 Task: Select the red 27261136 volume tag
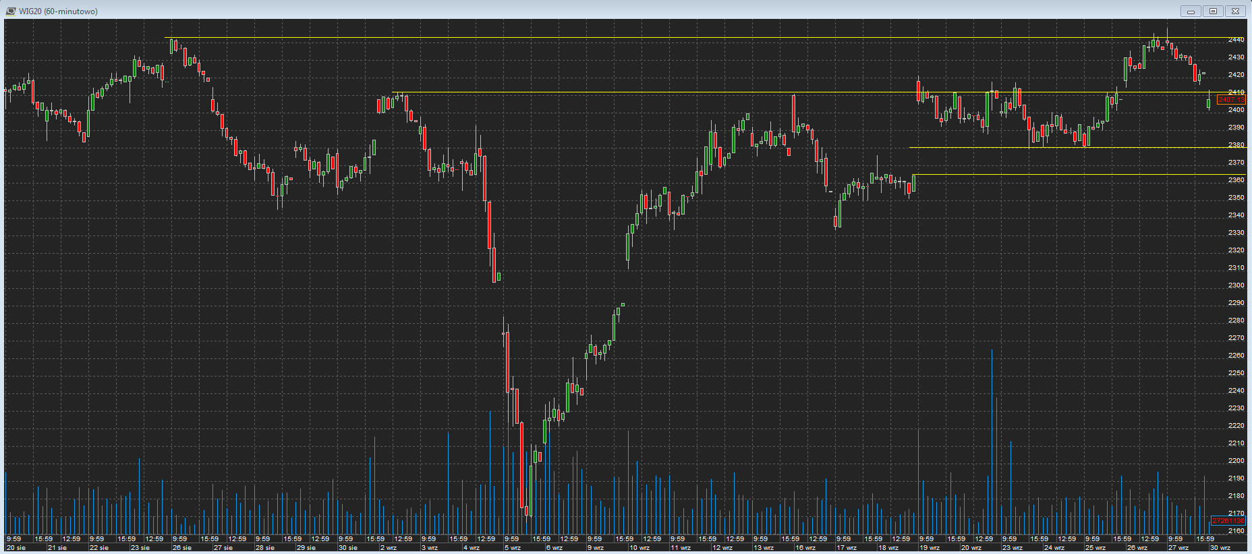(1228, 521)
